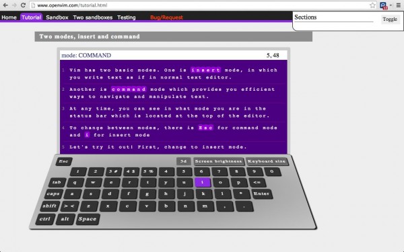This screenshot has height=252, width=404.
Task: Tap the '3 #' number key
Action: (113, 171)
